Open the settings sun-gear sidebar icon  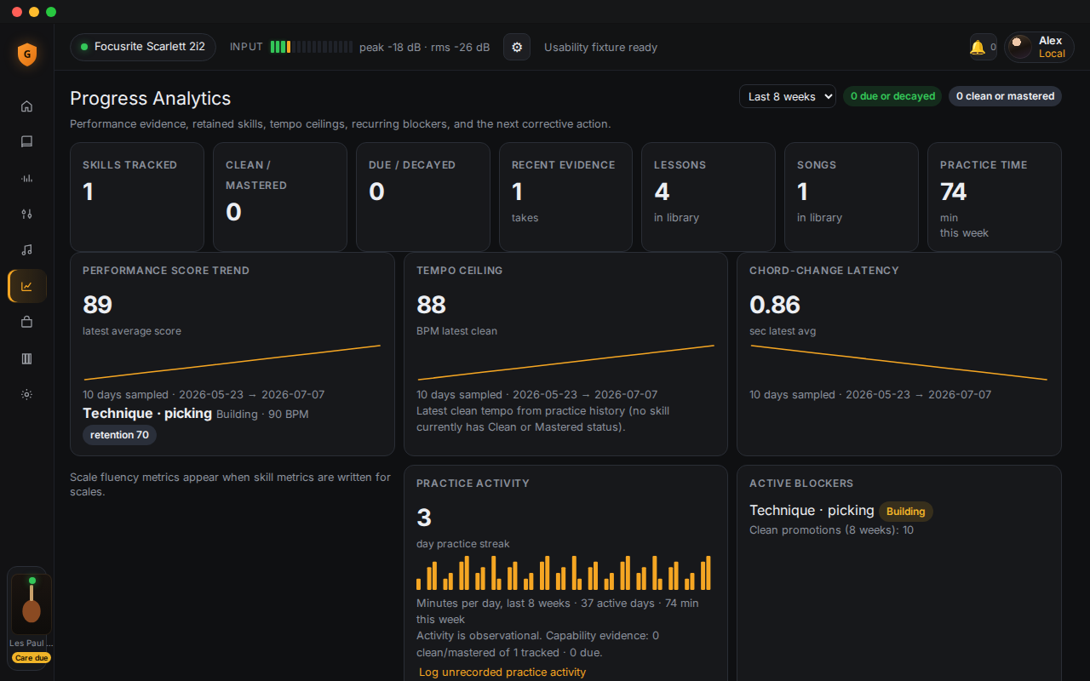pos(26,394)
